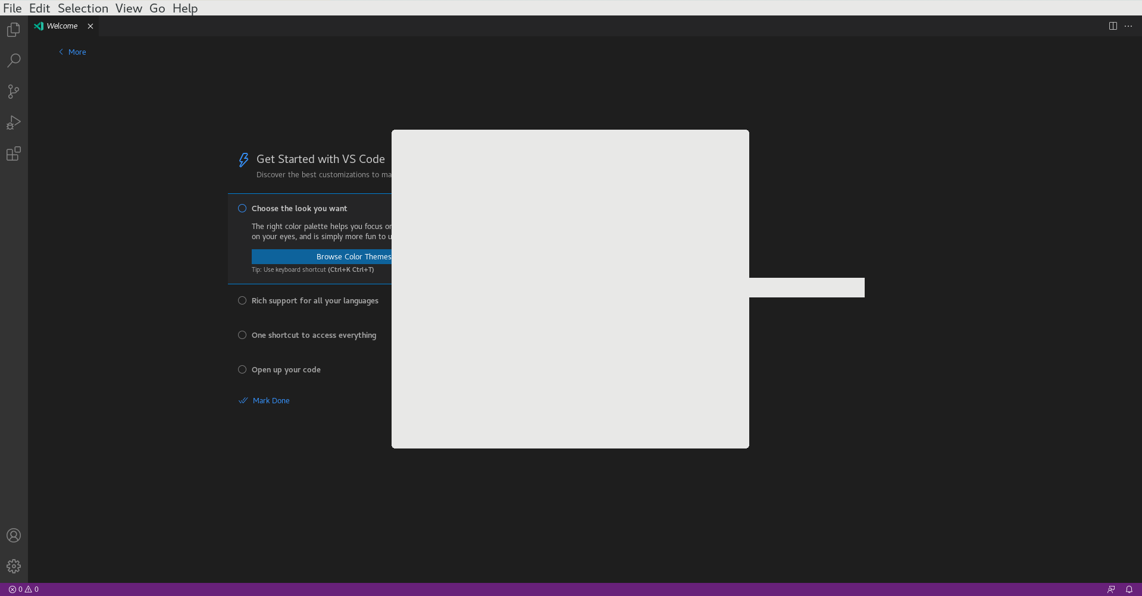Open the Extensions view
1142x596 pixels.
click(13, 153)
